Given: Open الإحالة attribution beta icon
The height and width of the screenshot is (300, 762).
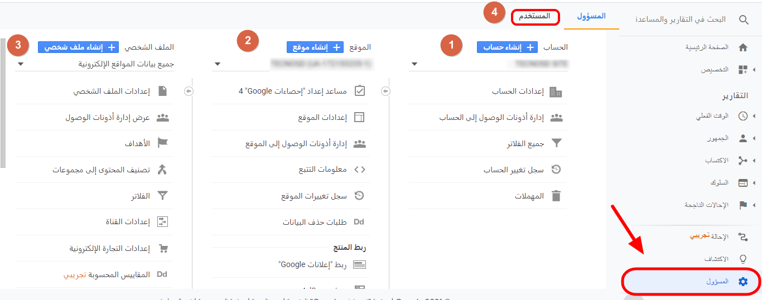Looking at the screenshot, I should click(742, 236).
